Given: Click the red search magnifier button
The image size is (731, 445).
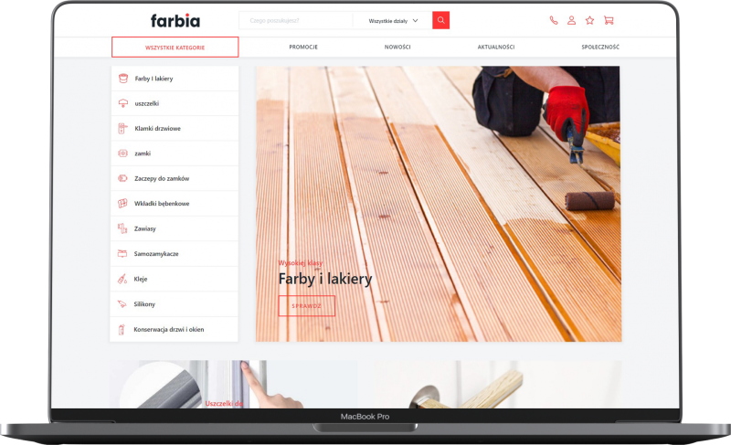Looking at the screenshot, I should click(440, 20).
